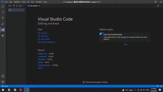Open extensions views and more actions menu
This screenshot has height=92, width=163.
23,6
